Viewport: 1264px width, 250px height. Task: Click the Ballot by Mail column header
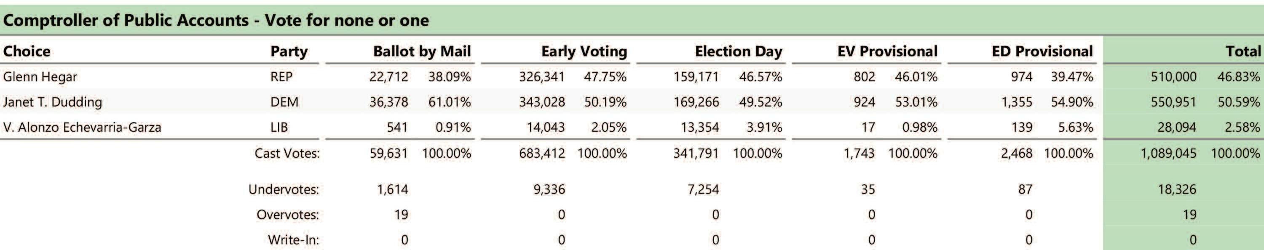pos(422,51)
